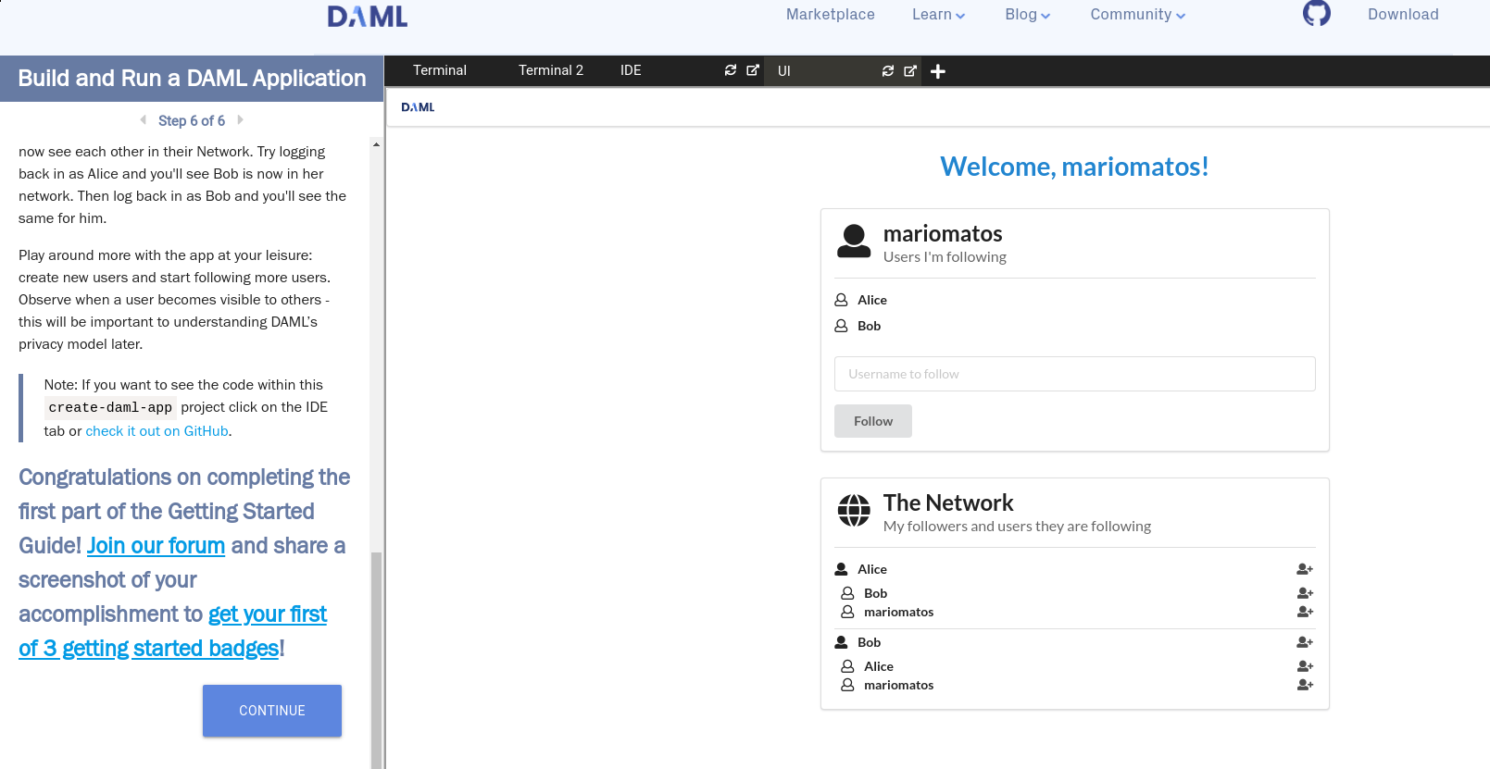Expand the Learn dropdown menu
Image resolution: width=1490 pixels, height=769 pixels.
(x=938, y=15)
